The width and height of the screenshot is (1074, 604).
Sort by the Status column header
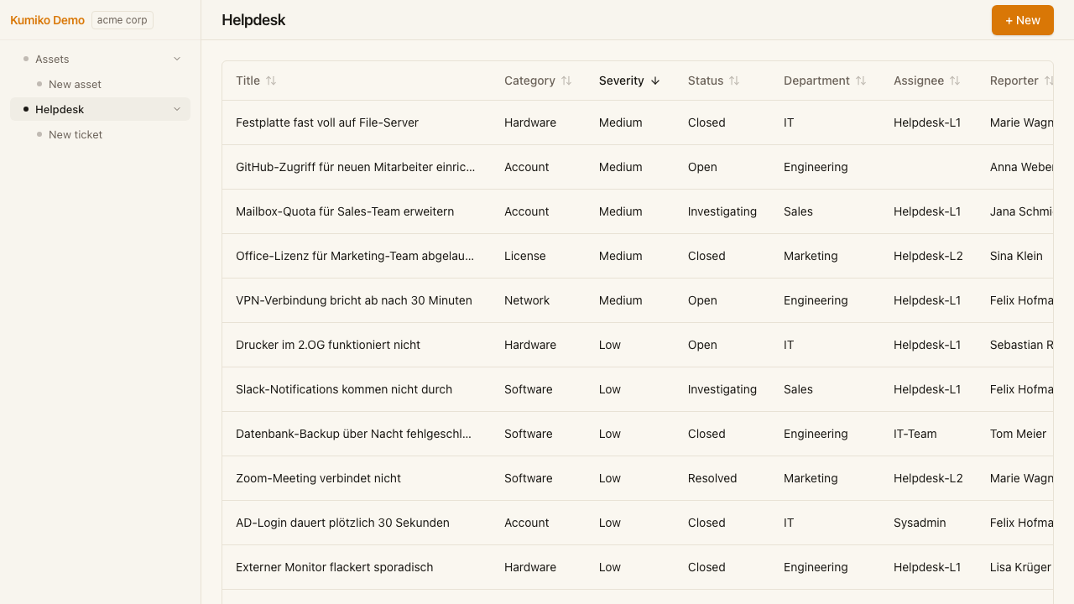(x=713, y=81)
